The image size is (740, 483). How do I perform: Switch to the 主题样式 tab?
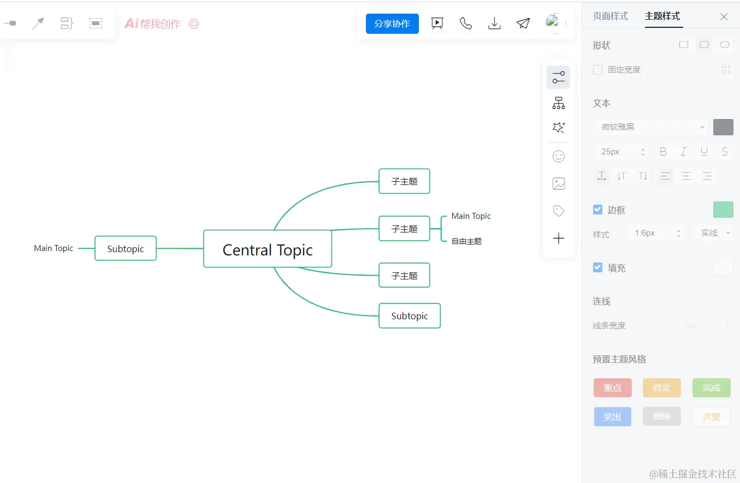pyautogui.click(x=662, y=16)
